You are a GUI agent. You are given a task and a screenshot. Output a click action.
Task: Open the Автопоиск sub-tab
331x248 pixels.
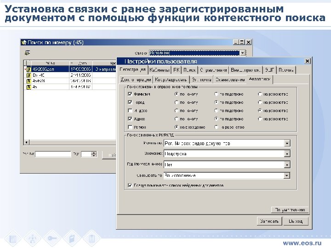(259, 79)
